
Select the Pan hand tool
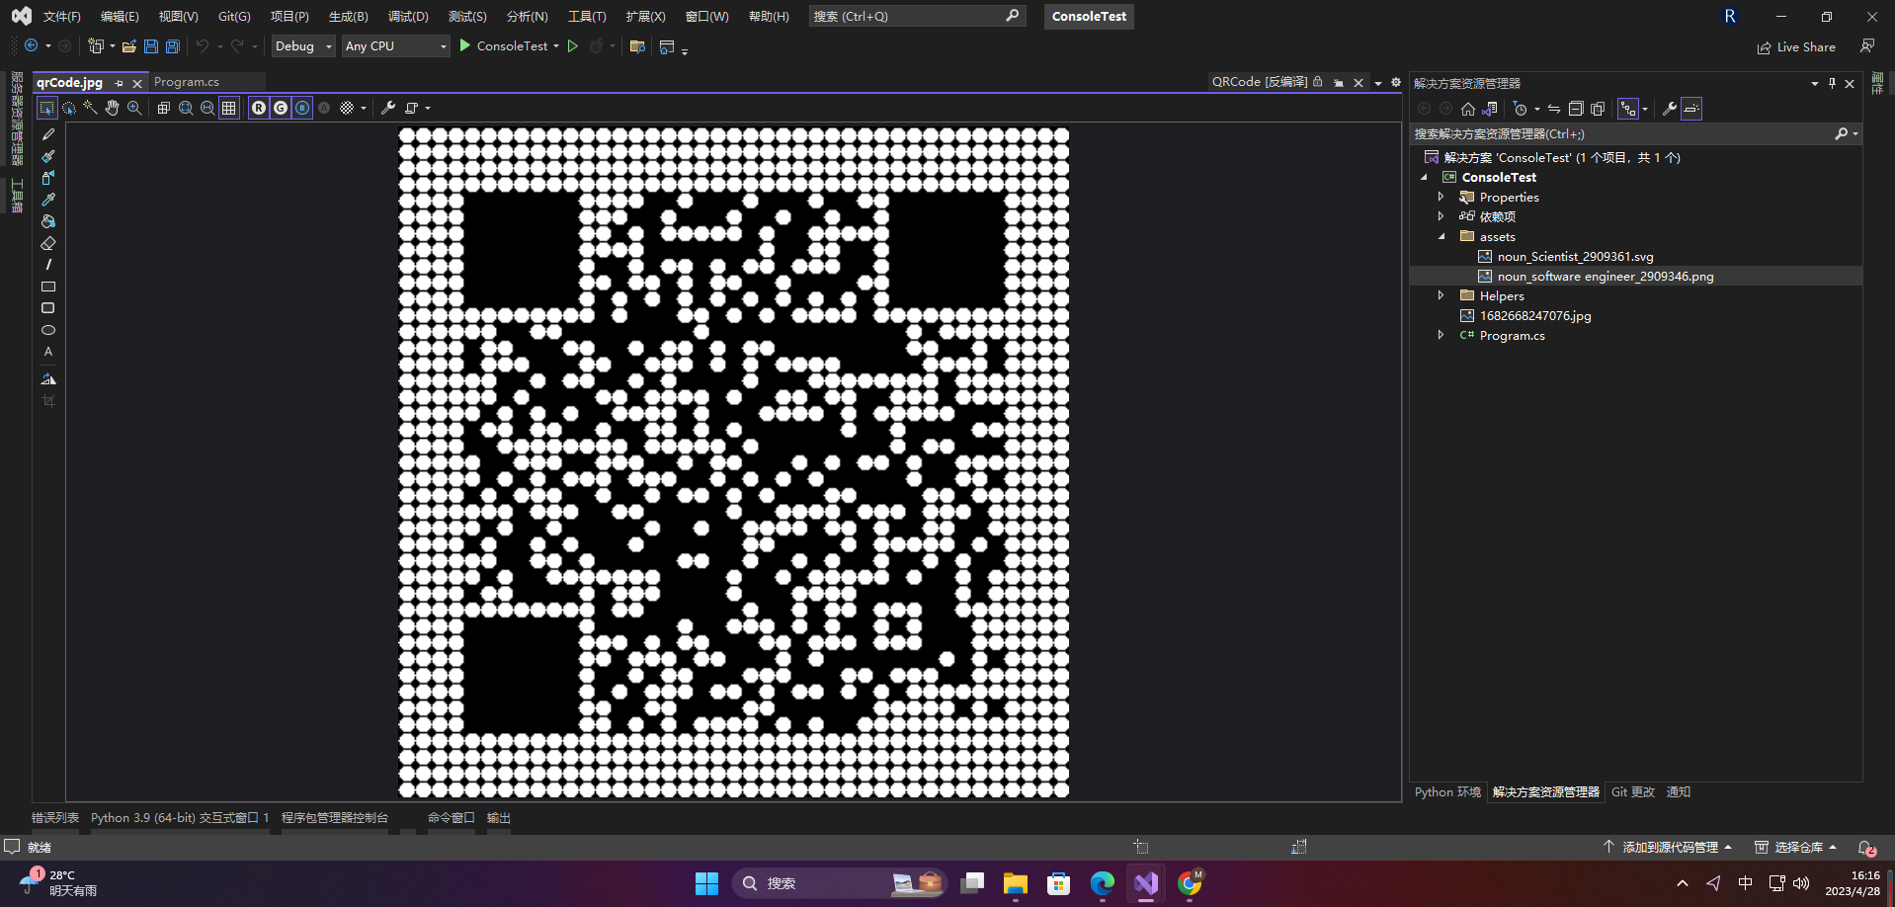112,108
